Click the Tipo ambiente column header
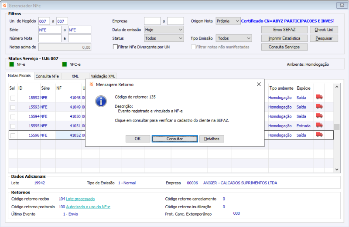Screen dimensions: 349x227 point(281,88)
